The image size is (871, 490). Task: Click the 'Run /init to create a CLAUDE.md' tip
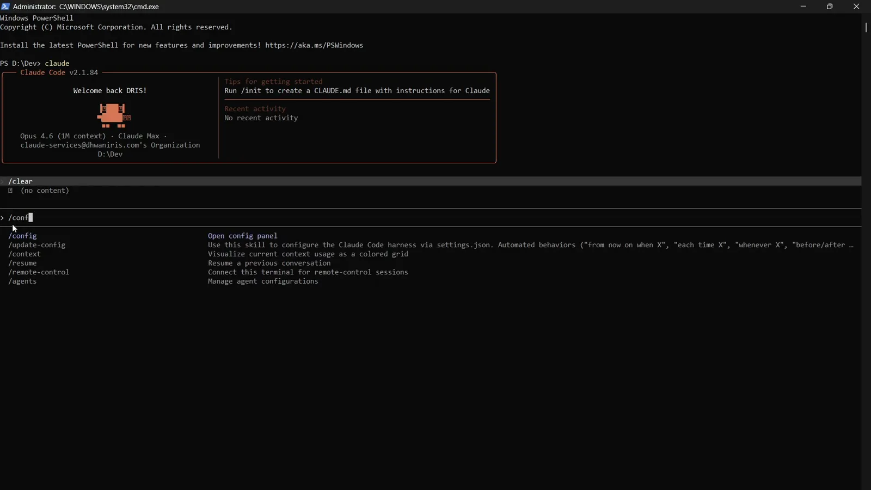click(x=357, y=91)
